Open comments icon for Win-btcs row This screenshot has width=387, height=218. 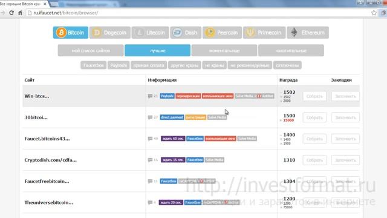tap(150, 96)
